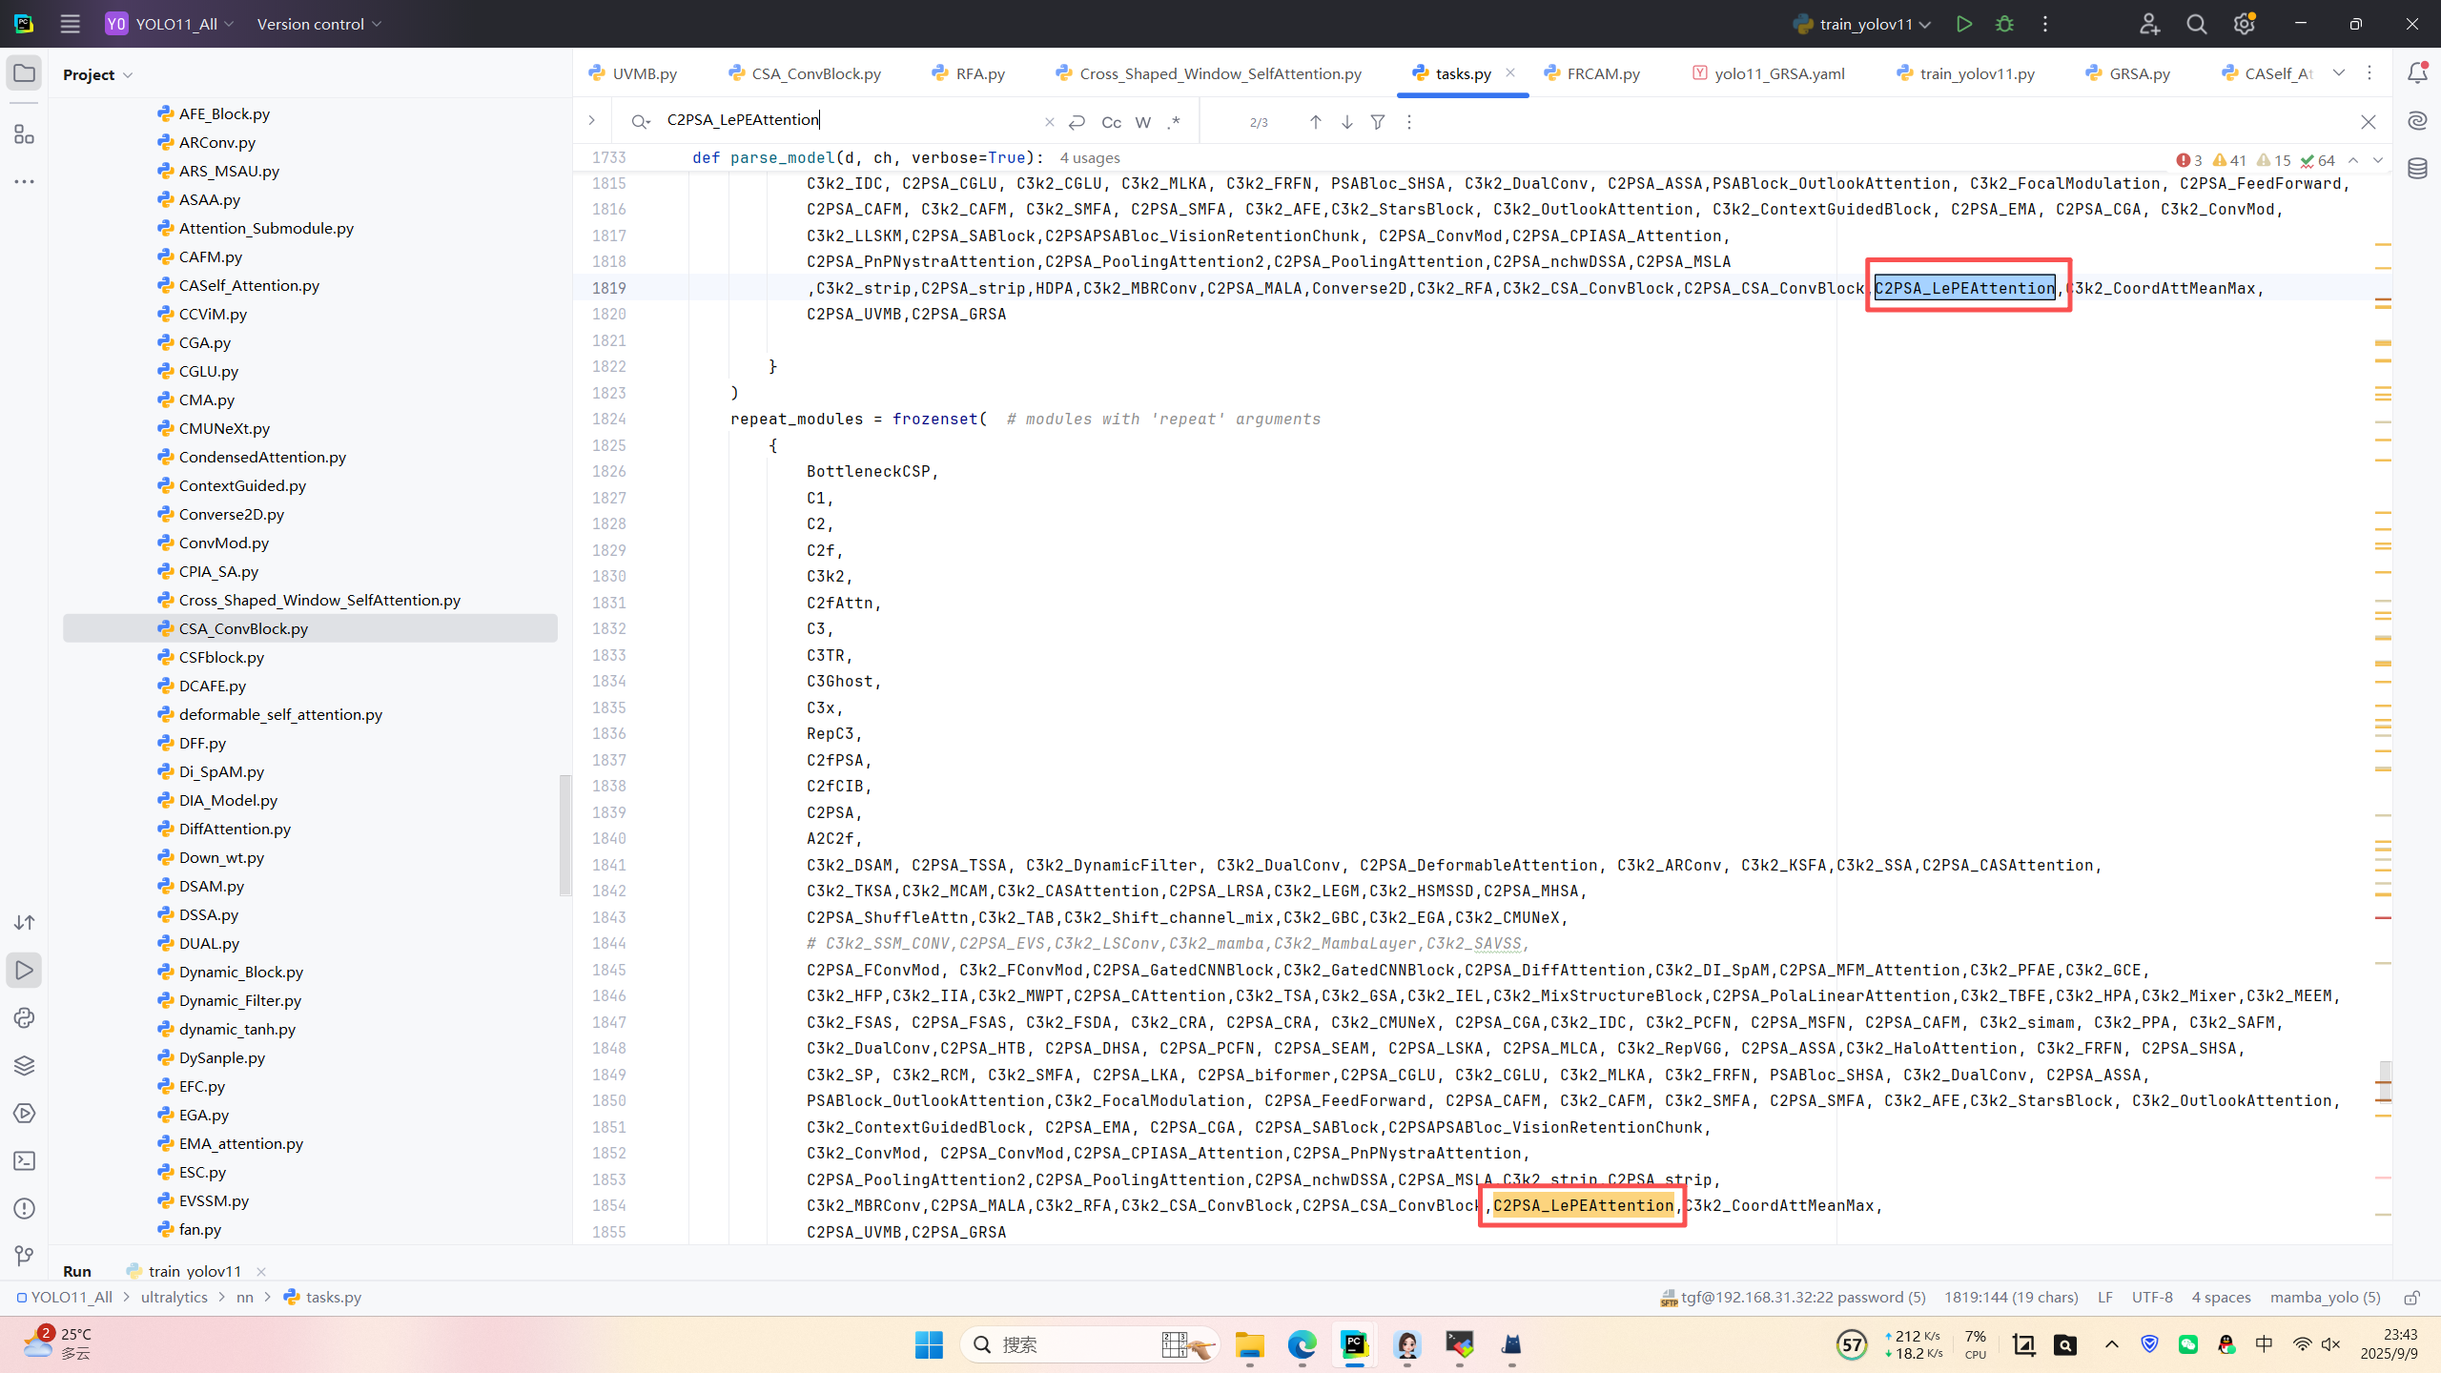Filter search results with funnel icon
The image size is (2441, 1373).
click(x=1378, y=122)
